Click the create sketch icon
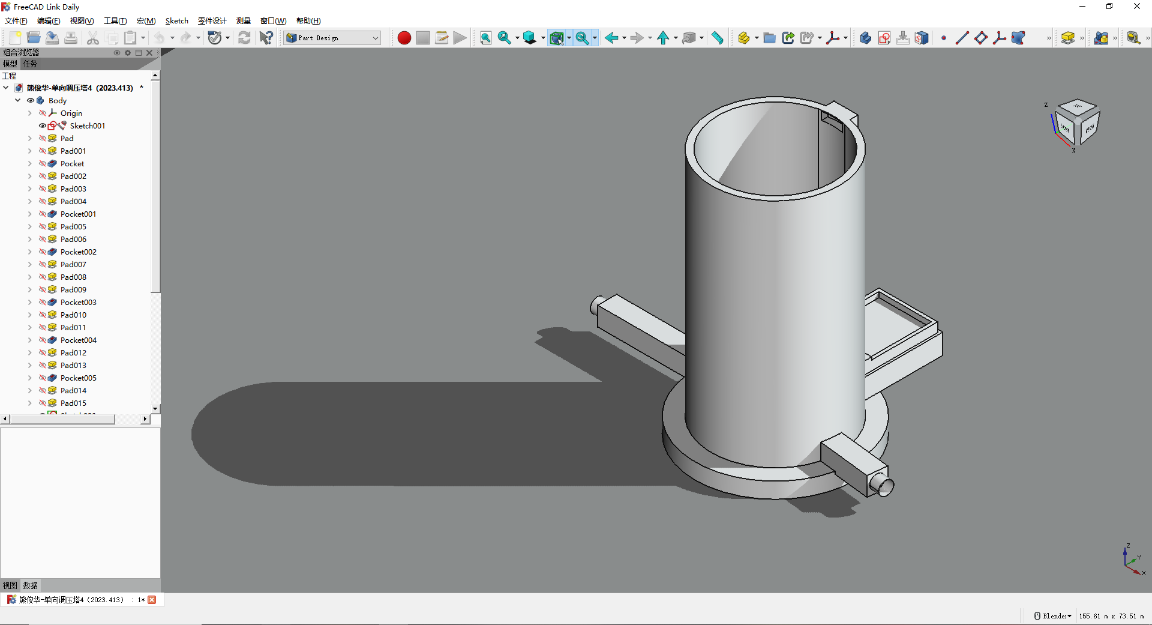1152x625 pixels. point(884,38)
